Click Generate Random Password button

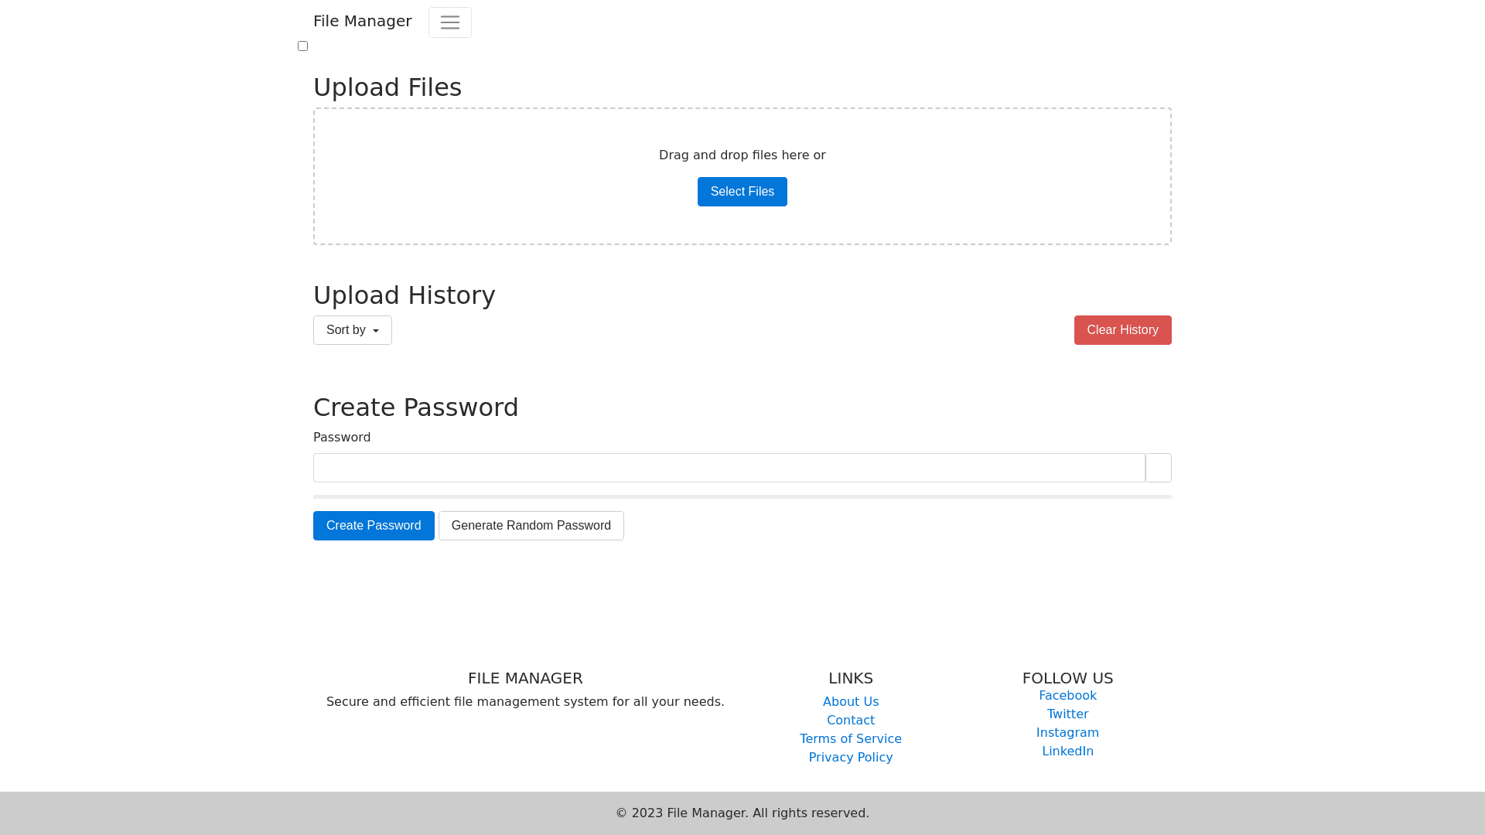(x=531, y=526)
